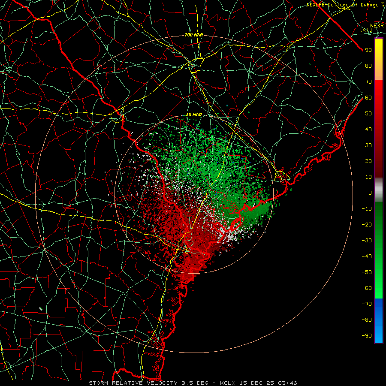Screen dimensions: 386x386
Task: Pick the gray zero-velocity segment of the color bar
Action: pos(379,190)
